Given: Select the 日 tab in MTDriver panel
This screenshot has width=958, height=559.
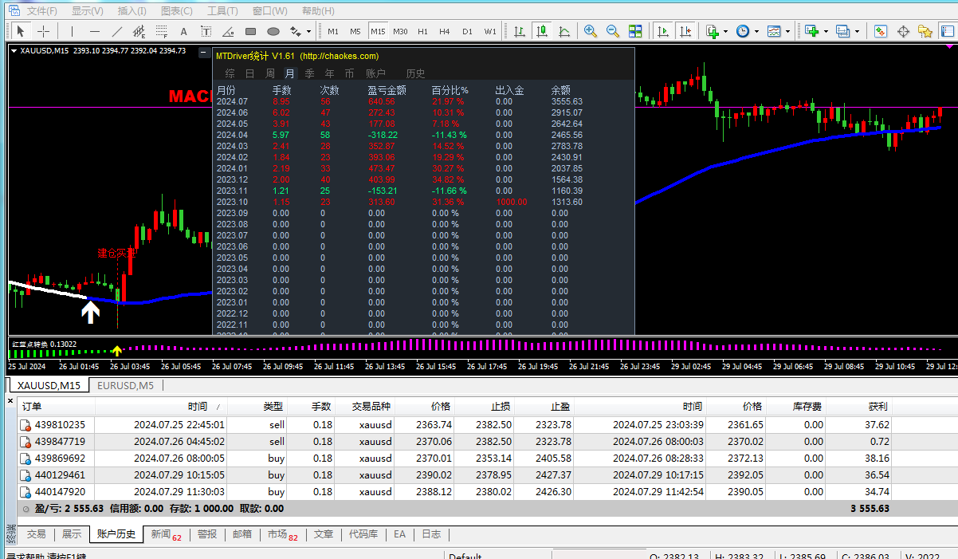Looking at the screenshot, I should click(249, 73).
